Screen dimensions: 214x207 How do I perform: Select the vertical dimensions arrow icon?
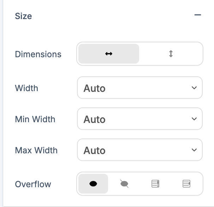tap(171, 54)
